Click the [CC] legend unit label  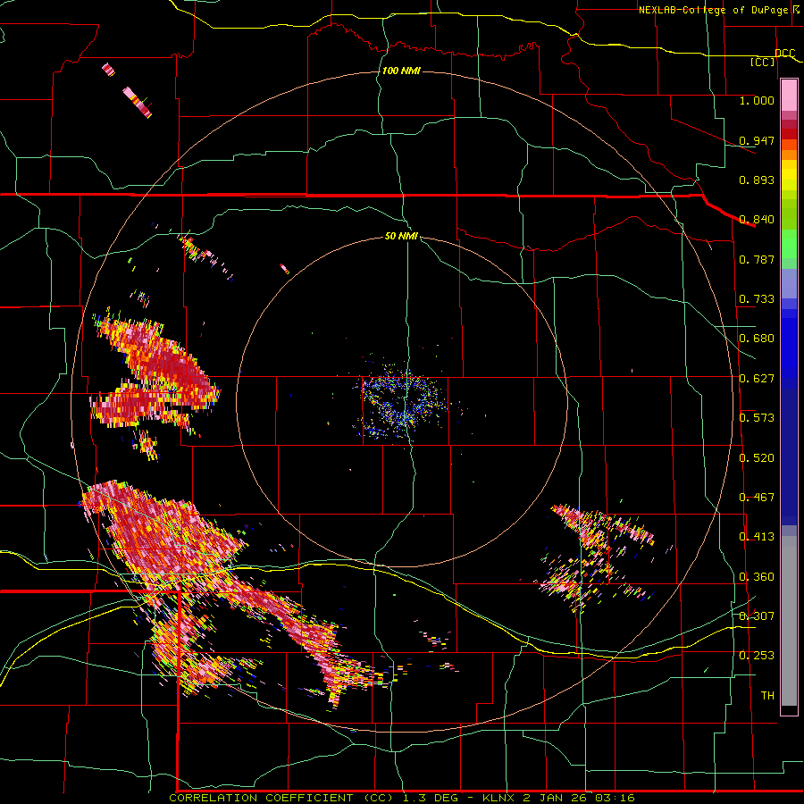pos(763,63)
